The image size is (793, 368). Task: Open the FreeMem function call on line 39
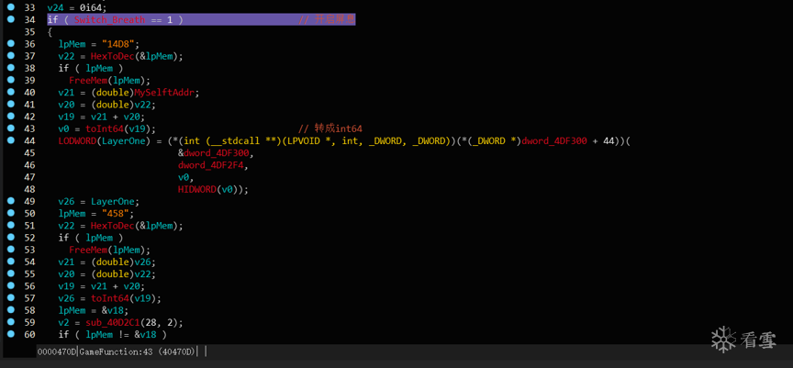click(87, 81)
